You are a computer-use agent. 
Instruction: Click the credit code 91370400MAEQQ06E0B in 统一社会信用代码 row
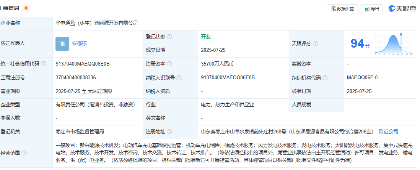83,64
